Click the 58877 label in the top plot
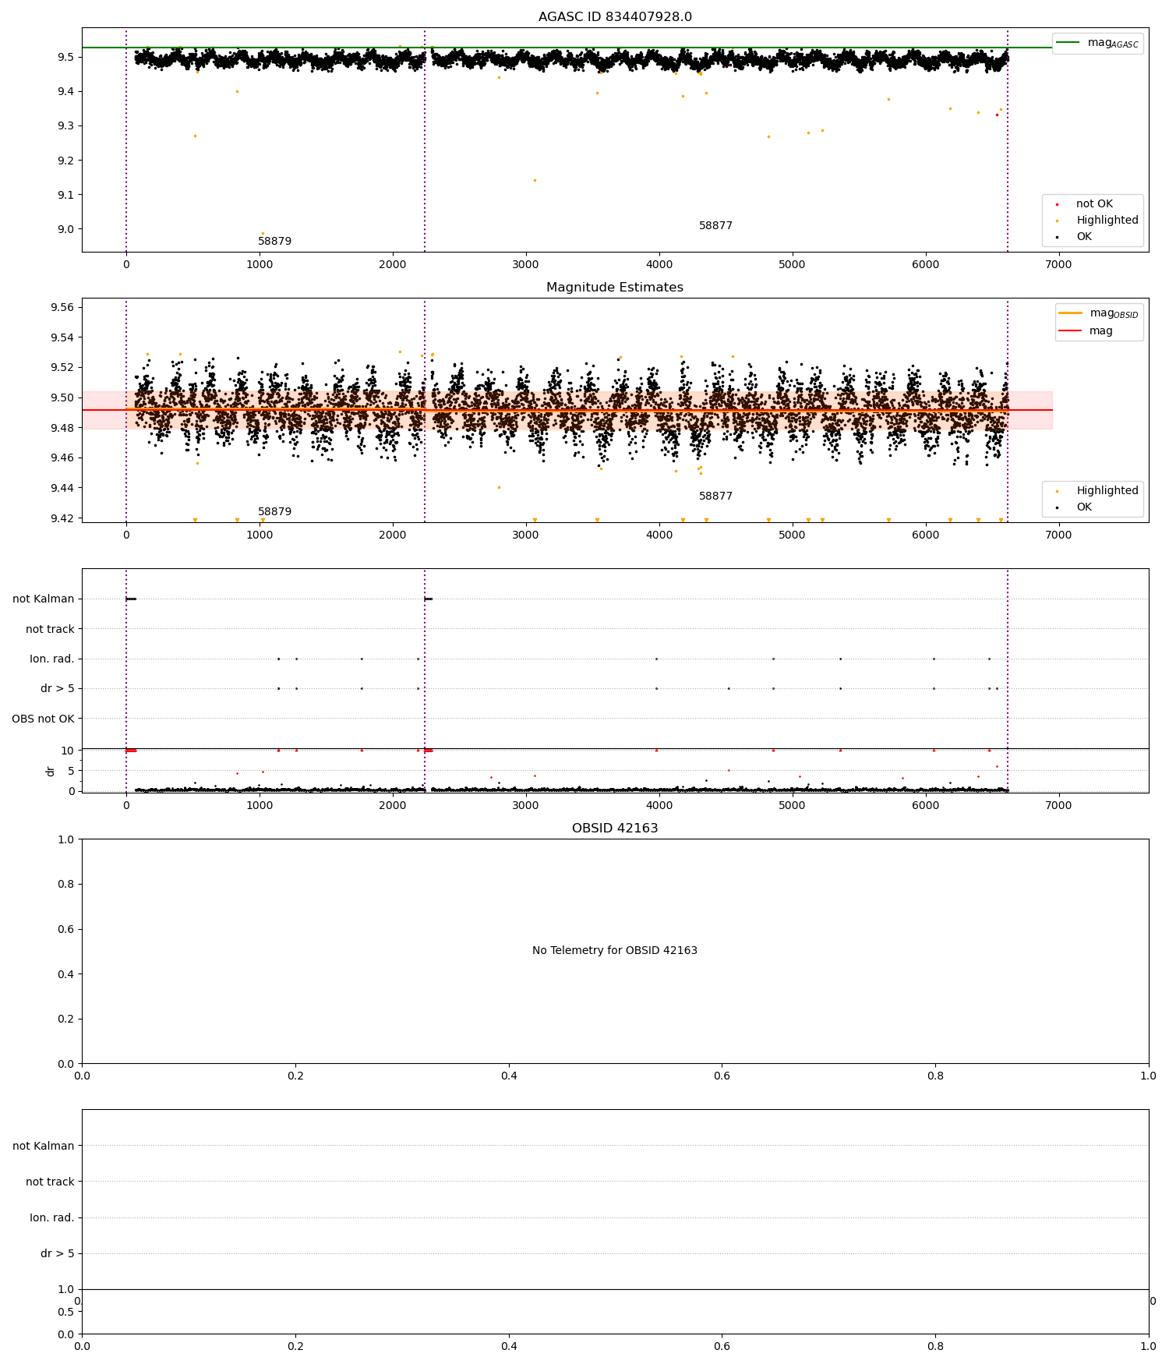 tap(715, 226)
